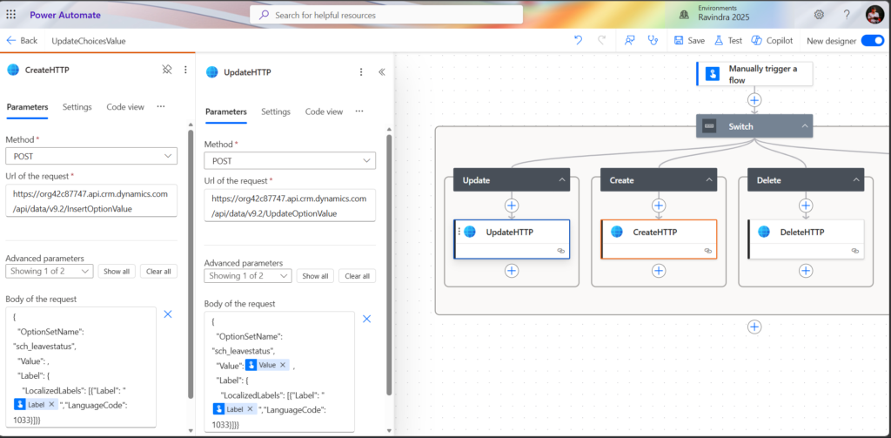Viewport: 891px width, 438px height.
Task: Open the Environments picker Ravindra 2025
Action: [x=714, y=14]
